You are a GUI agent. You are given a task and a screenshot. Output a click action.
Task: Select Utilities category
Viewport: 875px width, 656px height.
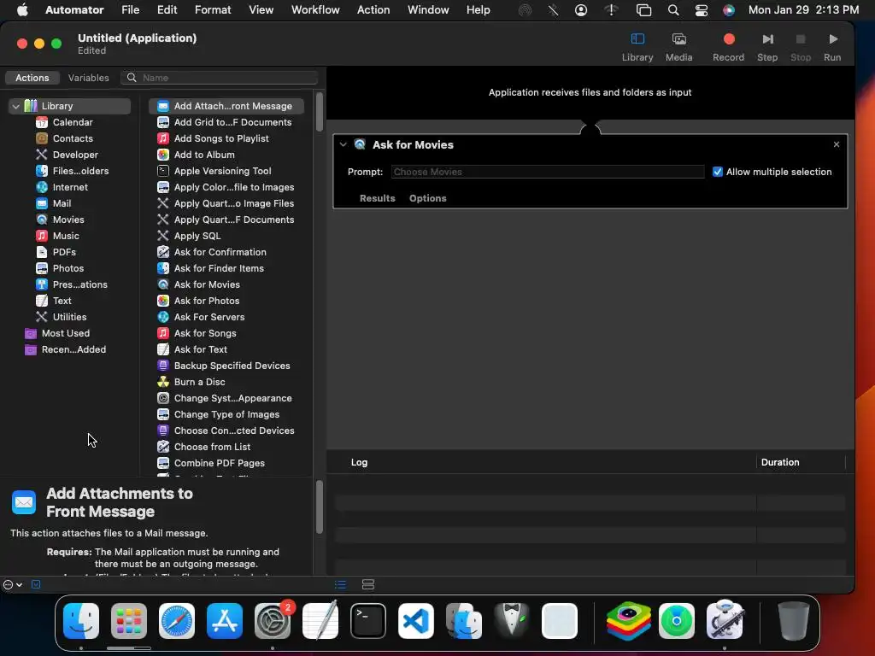[x=69, y=316]
